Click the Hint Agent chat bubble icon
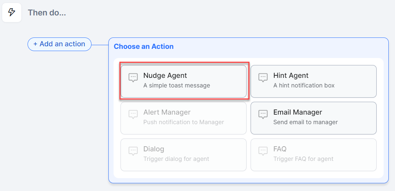The image size is (395, 191). (263, 78)
